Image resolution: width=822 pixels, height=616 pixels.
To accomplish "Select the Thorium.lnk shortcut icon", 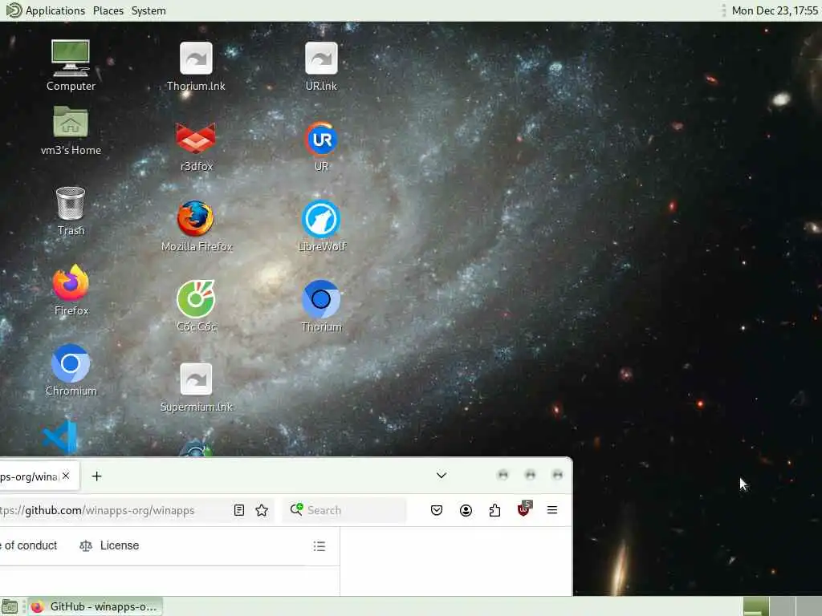I will 196,67.
